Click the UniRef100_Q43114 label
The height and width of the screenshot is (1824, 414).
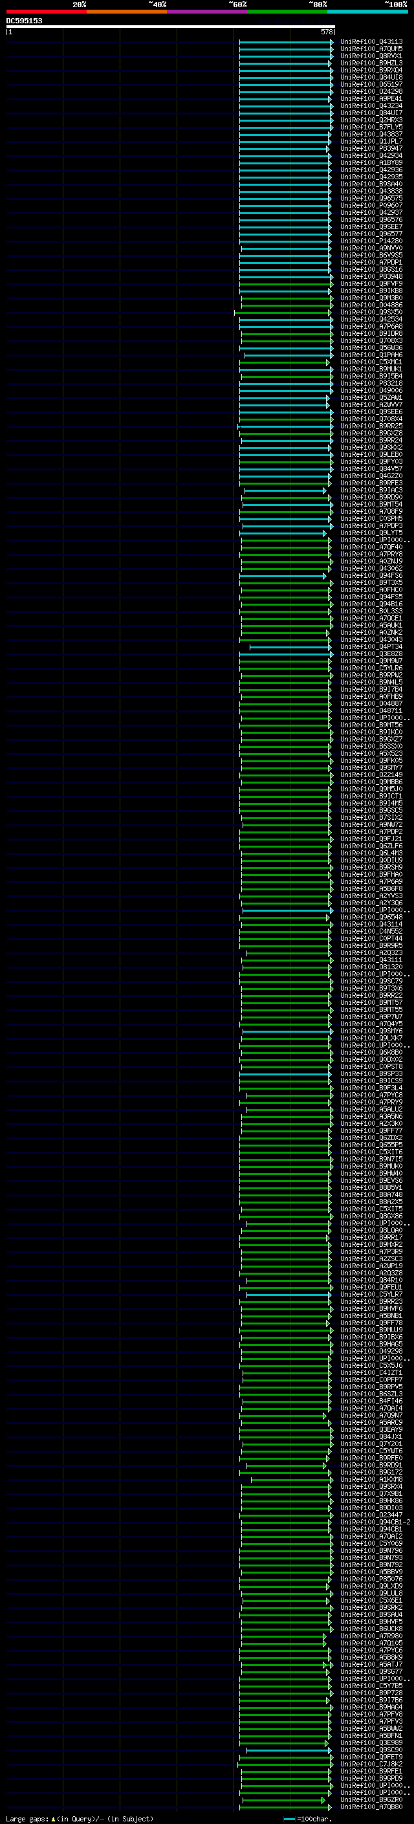371,924
